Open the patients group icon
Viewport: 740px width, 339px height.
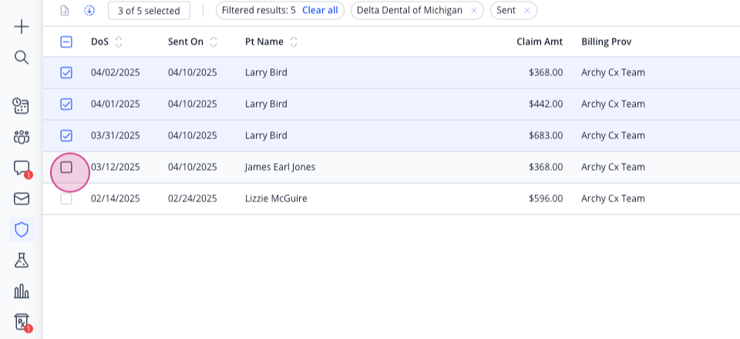(x=22, y=137)
